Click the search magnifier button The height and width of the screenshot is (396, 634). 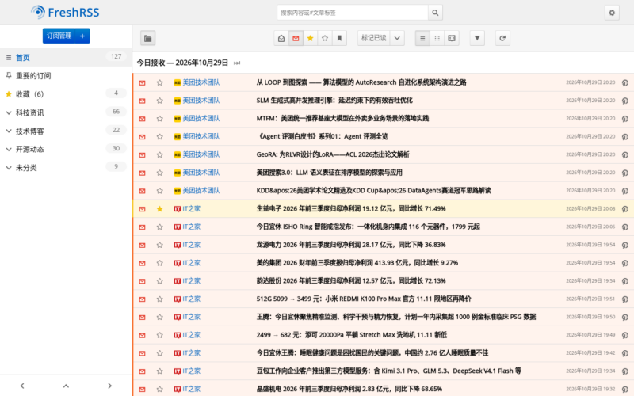coord(435,13)
